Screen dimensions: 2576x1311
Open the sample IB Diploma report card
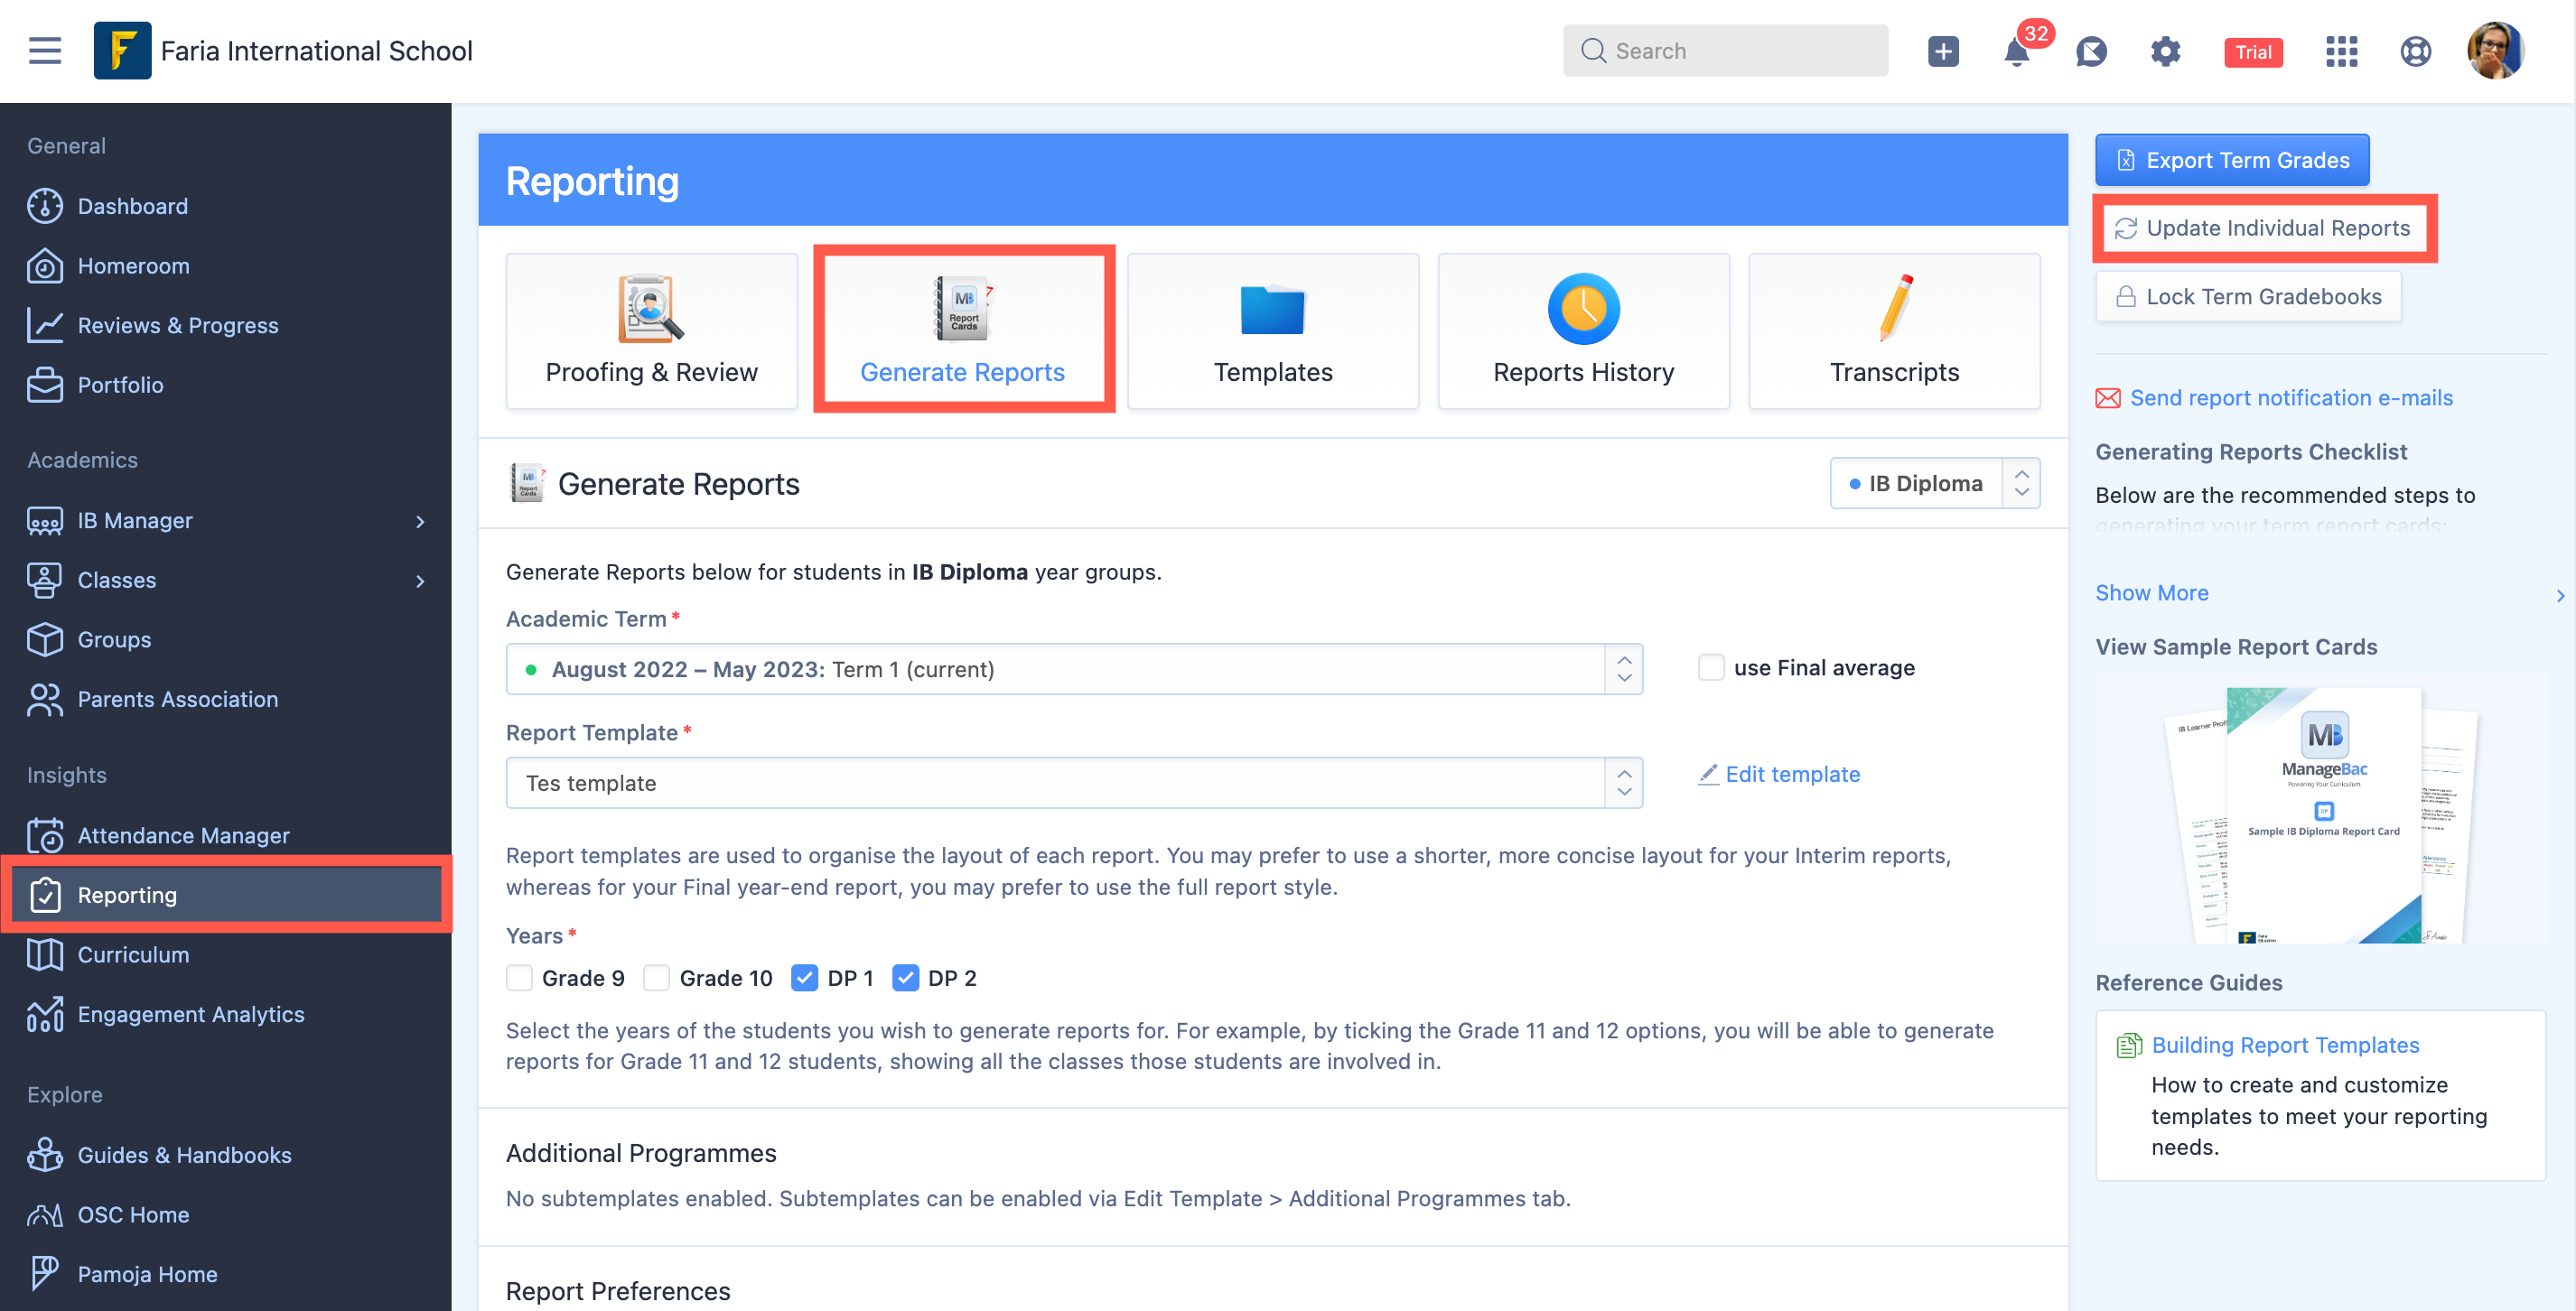pyautogui.click(x=2321, y=809)
